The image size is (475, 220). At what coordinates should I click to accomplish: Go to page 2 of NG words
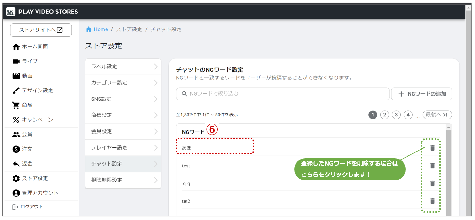(x=384, y=115)
